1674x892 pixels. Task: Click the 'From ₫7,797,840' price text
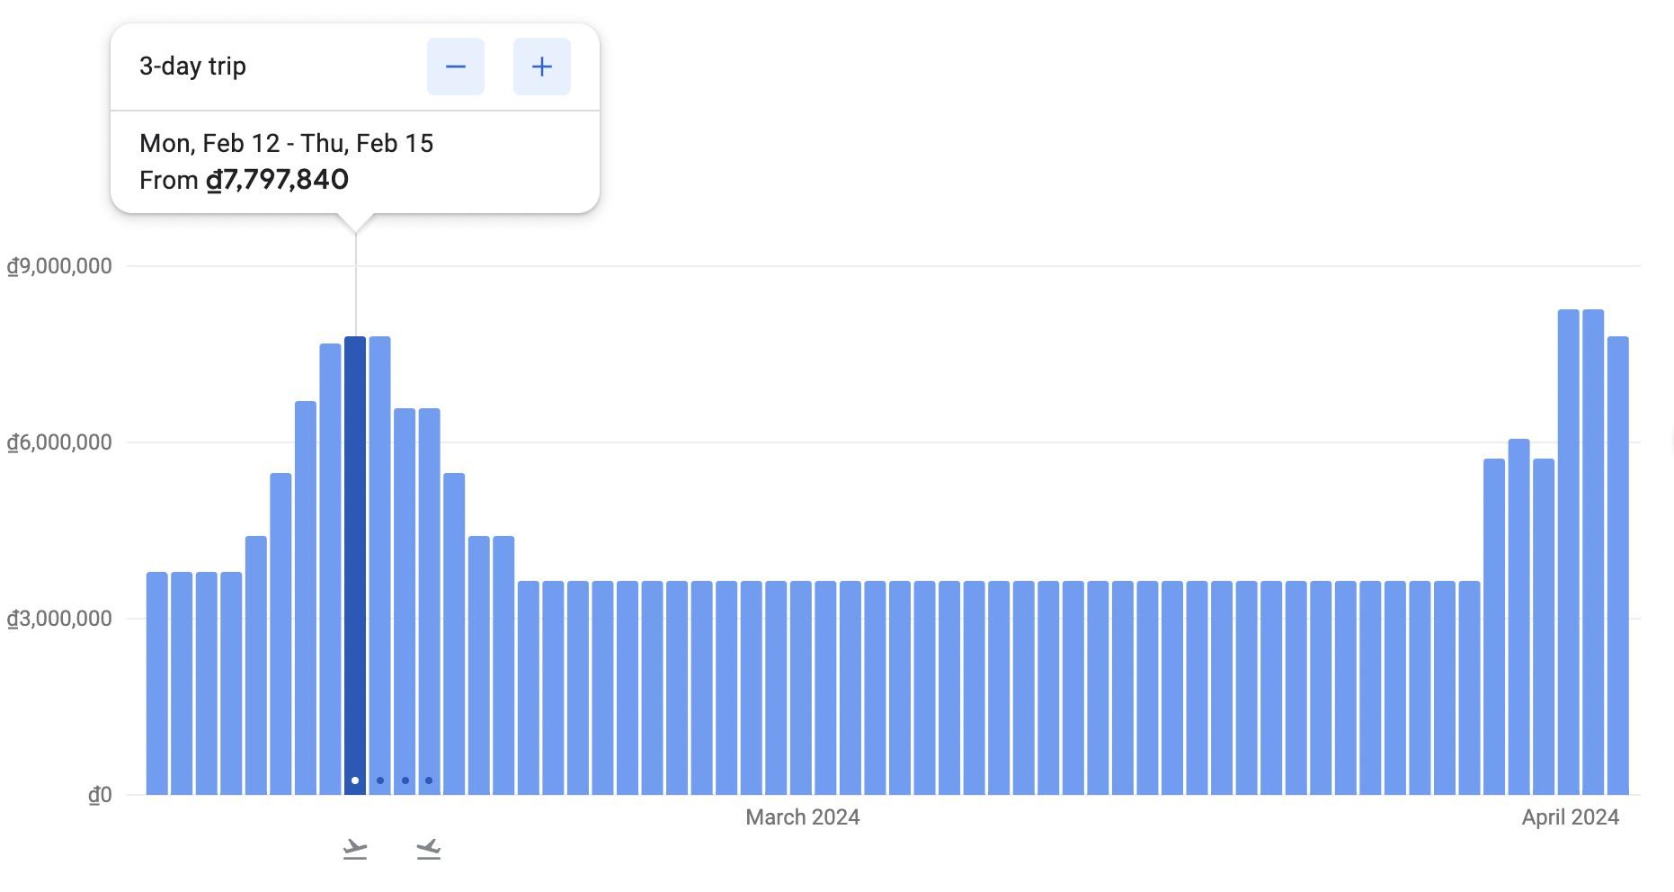[244, 180]
